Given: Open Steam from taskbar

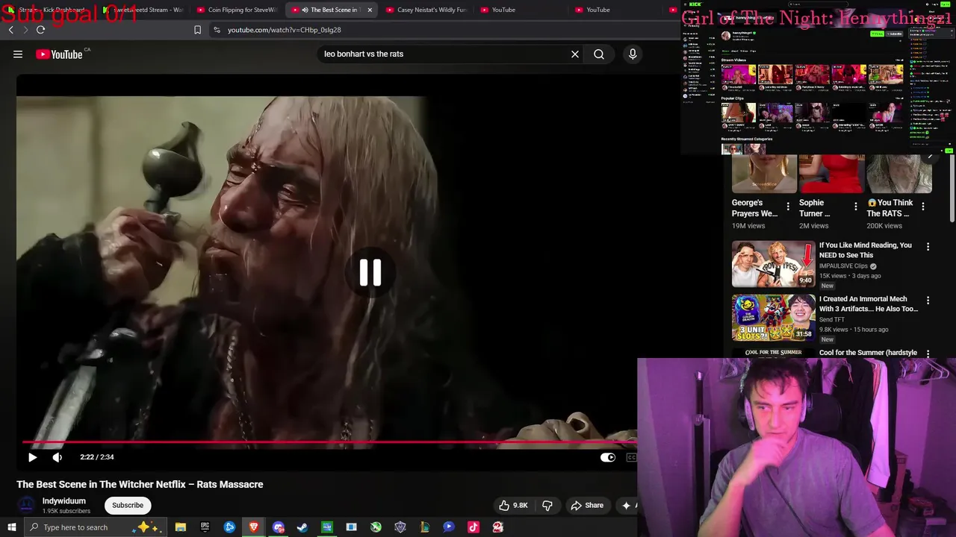Looking at the screenshot, I should point(302,527).
